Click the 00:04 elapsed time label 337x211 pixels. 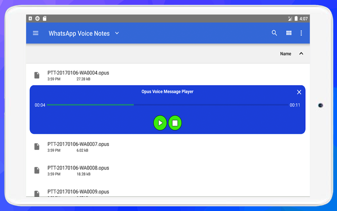40,105
